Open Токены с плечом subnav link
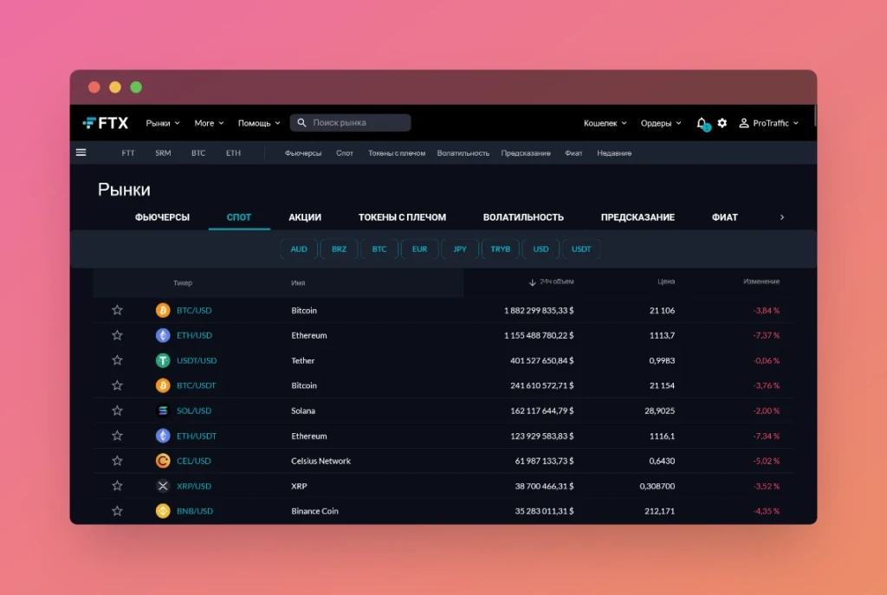 pos(397,153)
